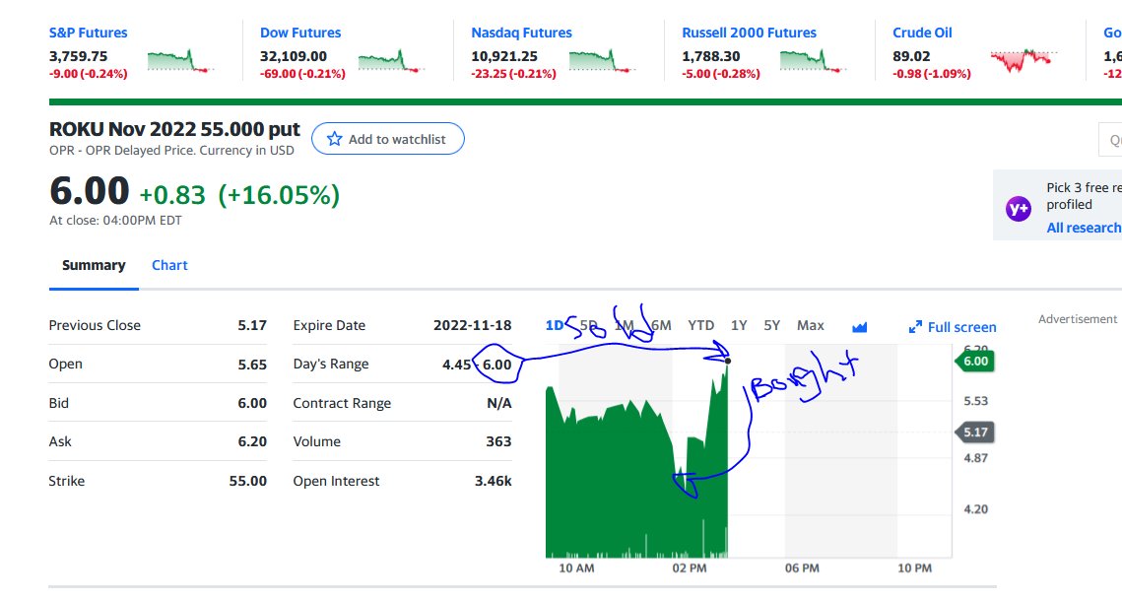Open the Nasdaq Futures mini chart

[x=603, y=61]
